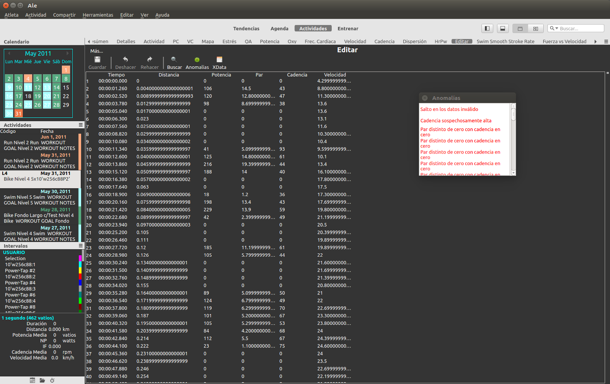Viewport: 610px width, 384px height.
Task: Click the Más... link
Action: click(96, 51)
